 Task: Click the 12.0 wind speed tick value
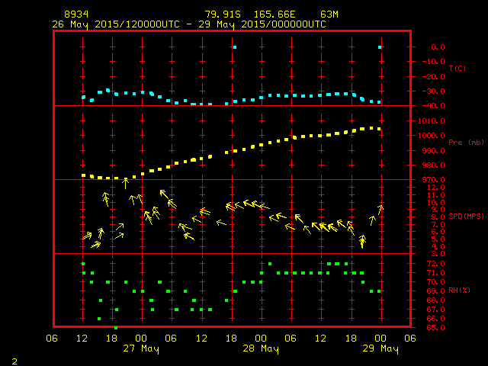point(435,188)
